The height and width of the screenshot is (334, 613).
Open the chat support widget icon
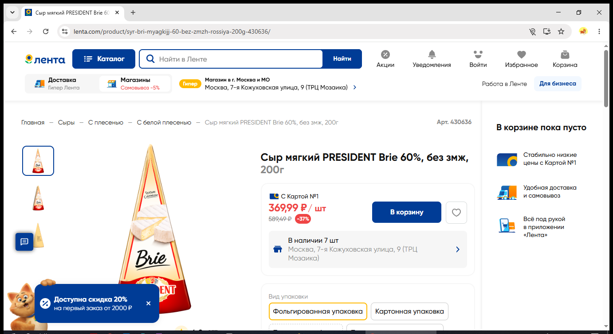pos(24,242)
